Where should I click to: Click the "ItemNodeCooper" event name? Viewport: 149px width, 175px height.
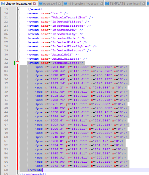pyautogui.click(x=66, y=63)
